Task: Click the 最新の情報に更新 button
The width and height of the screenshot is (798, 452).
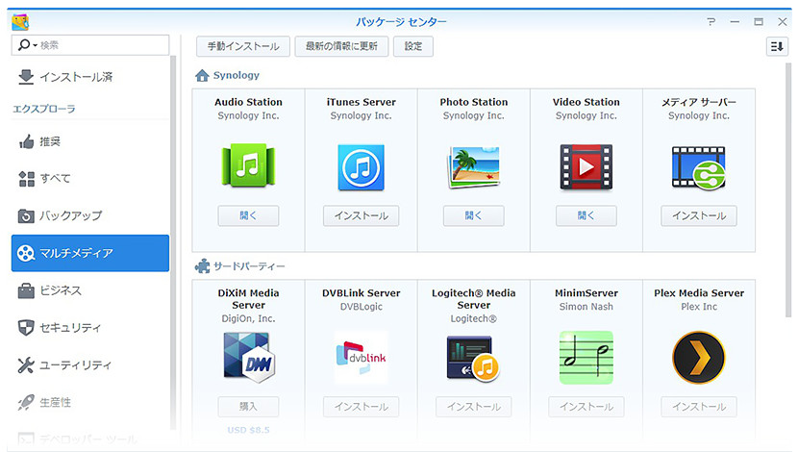Action: (x=343, y=46)
